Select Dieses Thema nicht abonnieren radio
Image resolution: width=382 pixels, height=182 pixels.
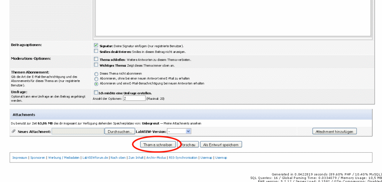click(x=96, y=74)
